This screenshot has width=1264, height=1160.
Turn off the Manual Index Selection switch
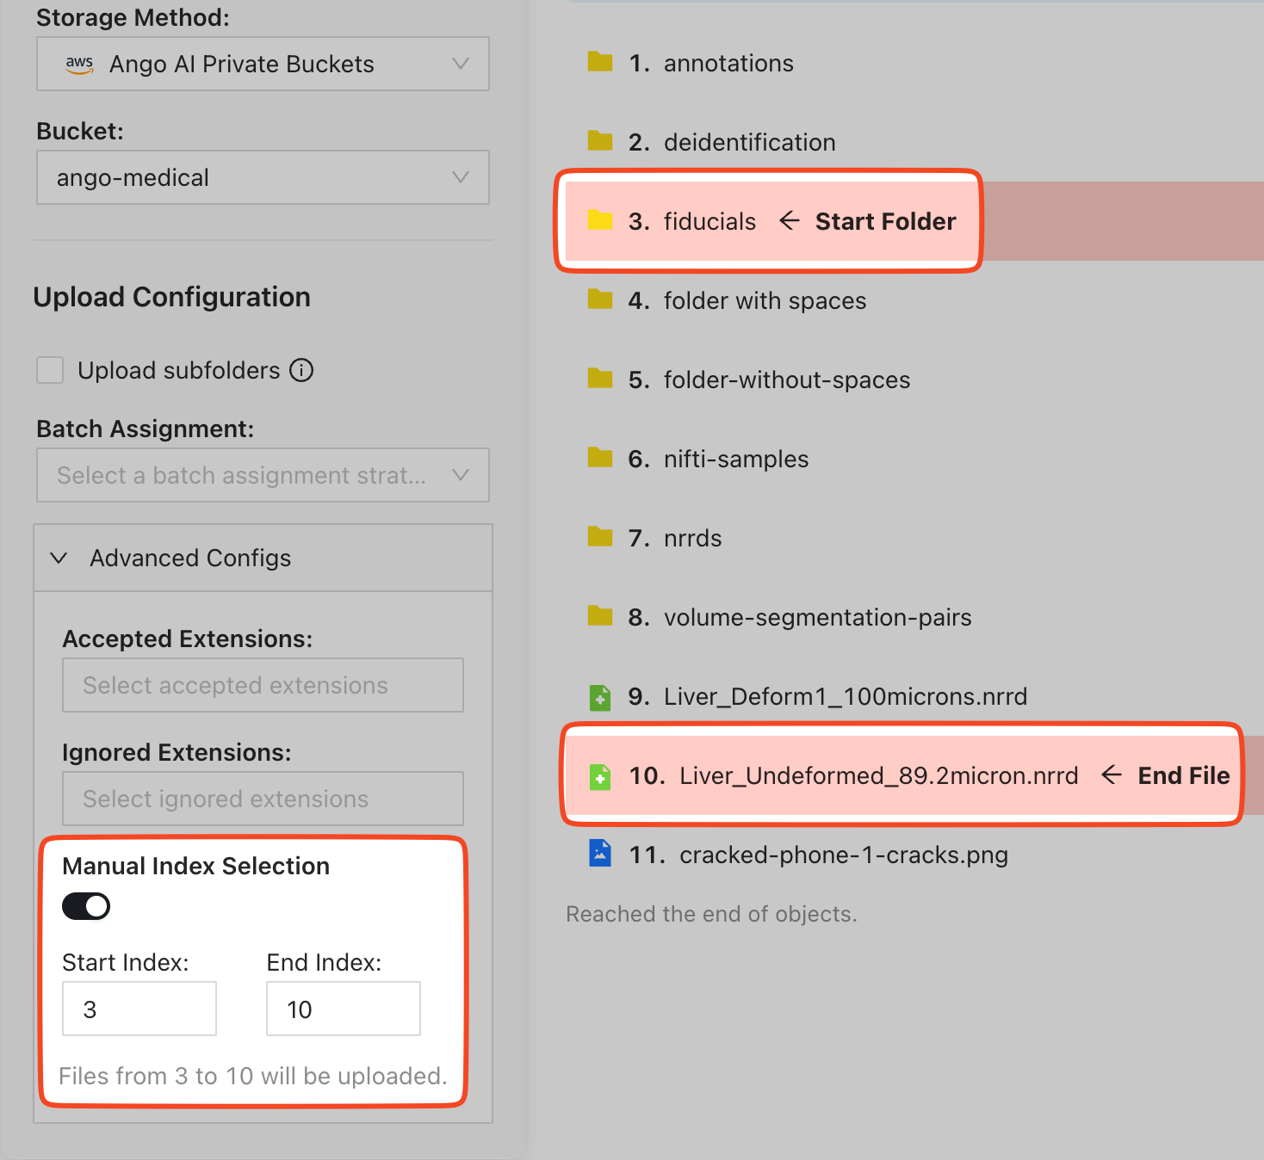pos(86,906)
